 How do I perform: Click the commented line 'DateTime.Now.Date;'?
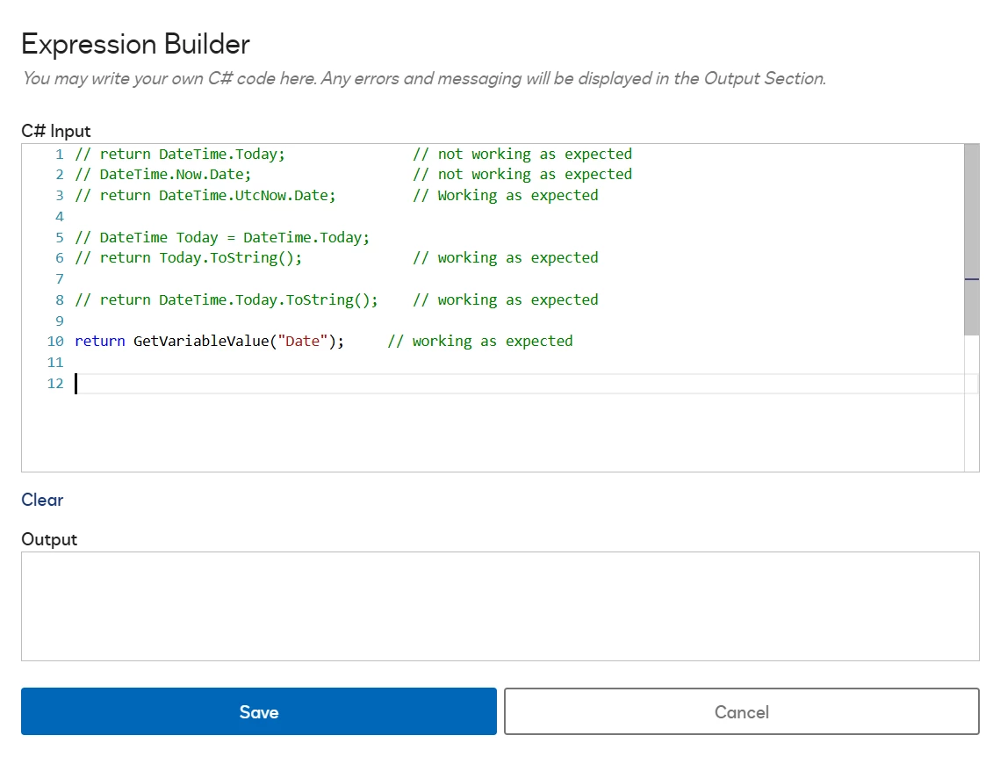point(163,174)
